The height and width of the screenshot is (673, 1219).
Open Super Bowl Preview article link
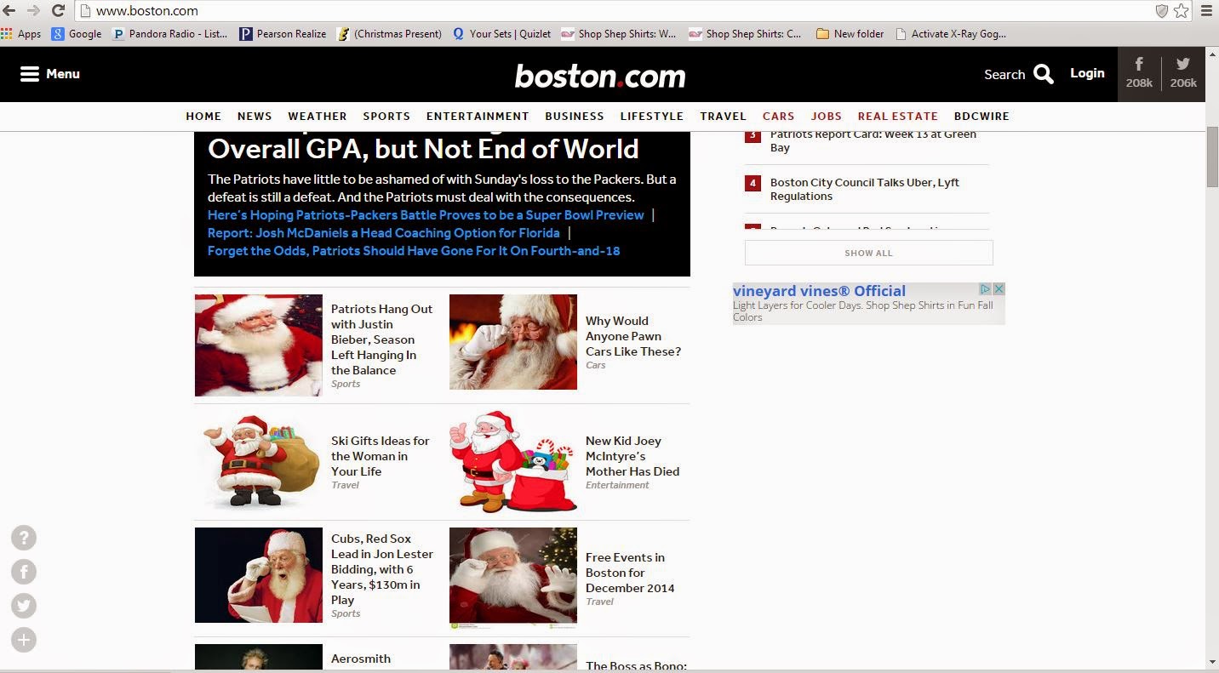426,215
